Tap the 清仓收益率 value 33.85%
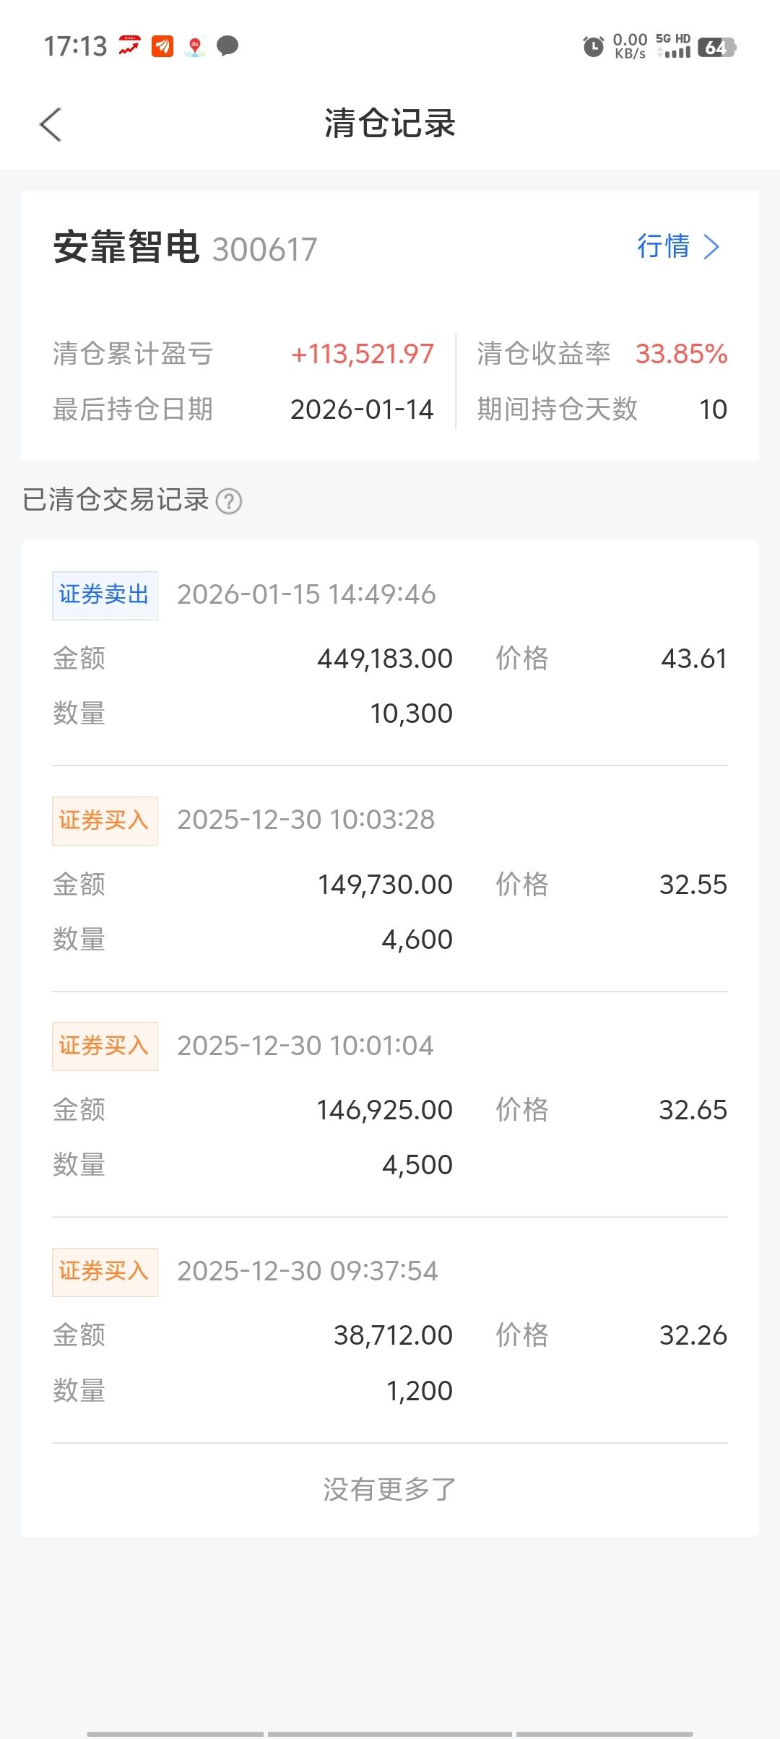780x1739 pixels. click(x=681, y=354)
